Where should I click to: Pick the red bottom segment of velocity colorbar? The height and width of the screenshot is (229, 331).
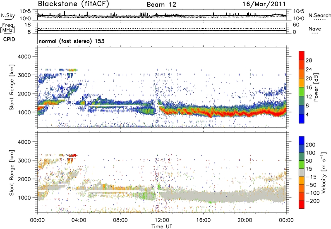[x=302, y=205]
